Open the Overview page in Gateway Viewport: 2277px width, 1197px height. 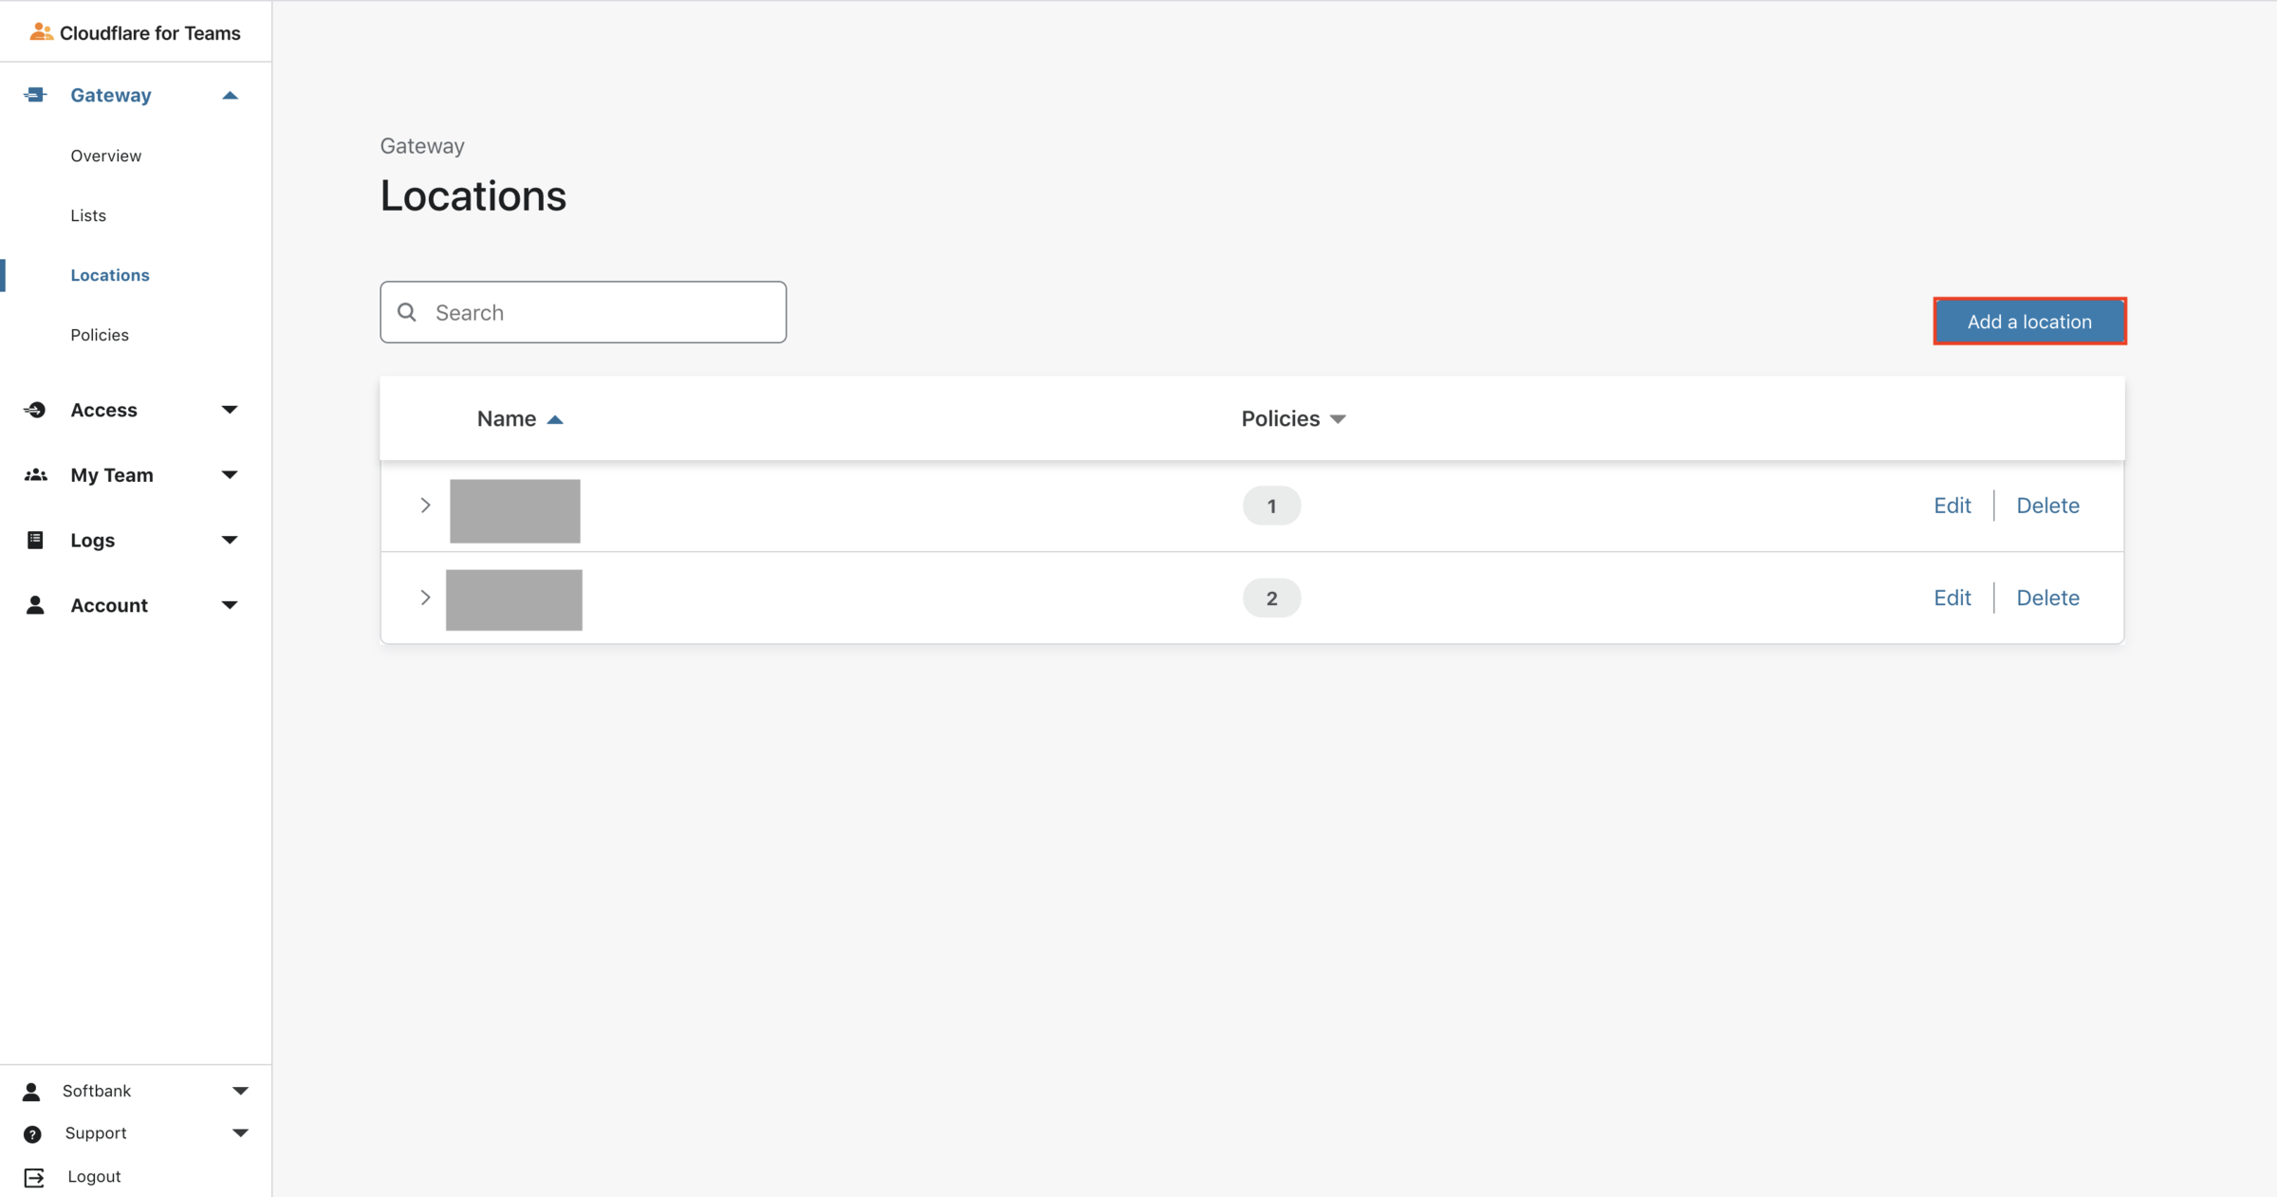pos(105,156)
